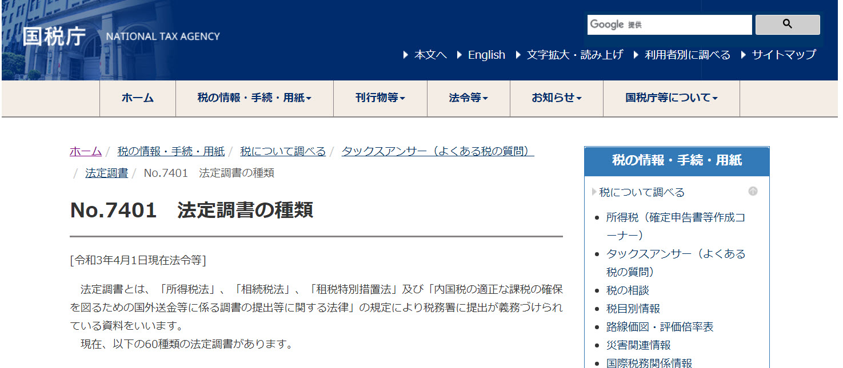This screenshot has width=843, height=368.
Task: Open the サイトマップ link
Action: click(x=784, y=55)
